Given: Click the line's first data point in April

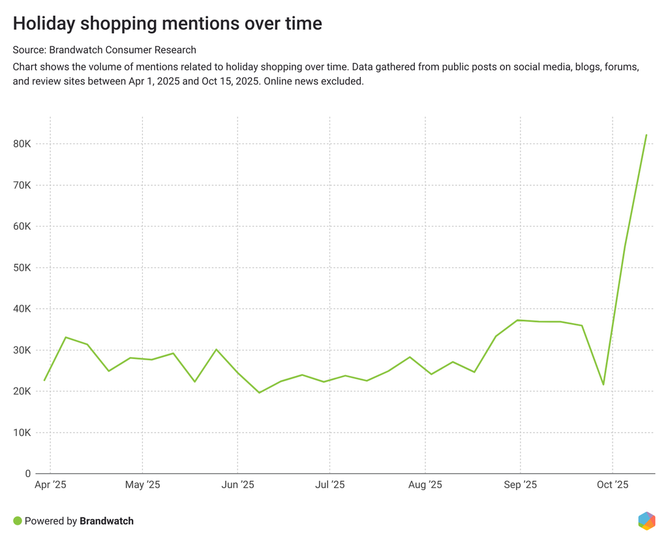Looking at the screenshot, I should coord(44,380).
